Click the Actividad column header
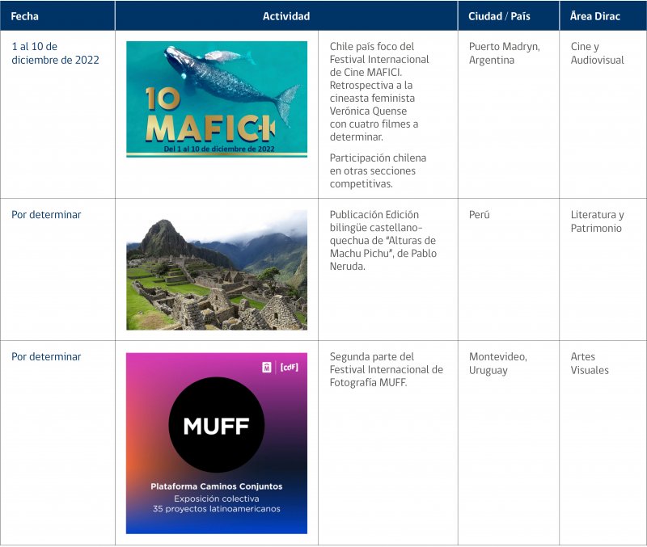The width and height of the screenshot is (647, 547). click(x=286, y=16)
